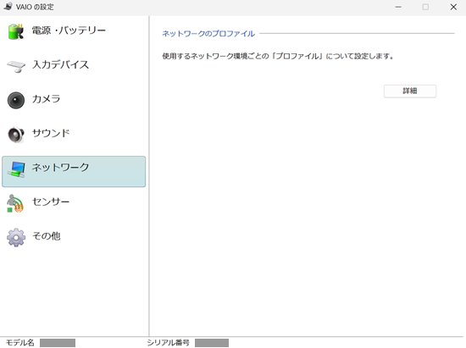Click the sensor person icon for センサー

15,203
